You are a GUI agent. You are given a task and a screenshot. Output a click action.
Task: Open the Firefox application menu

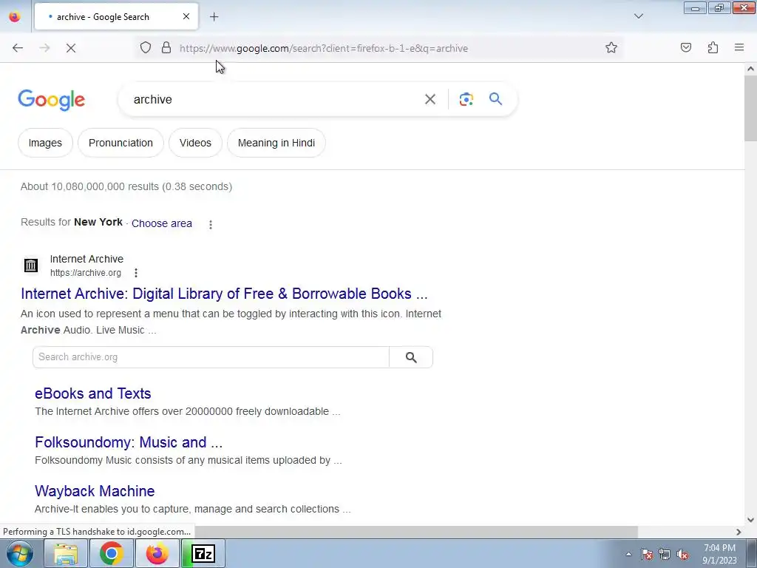click(739, 48)
